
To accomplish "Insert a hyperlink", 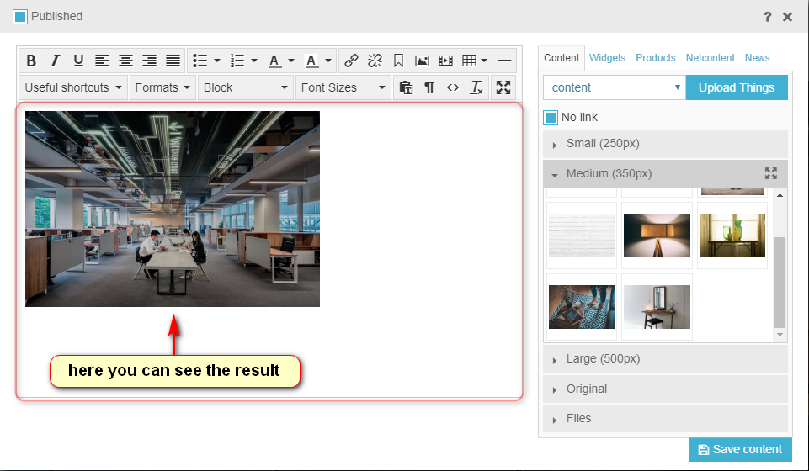I will point(351,61).
